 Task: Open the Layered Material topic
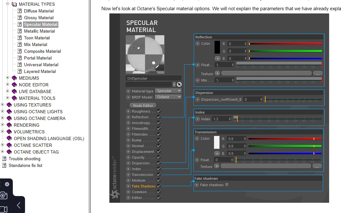(40, 71)
